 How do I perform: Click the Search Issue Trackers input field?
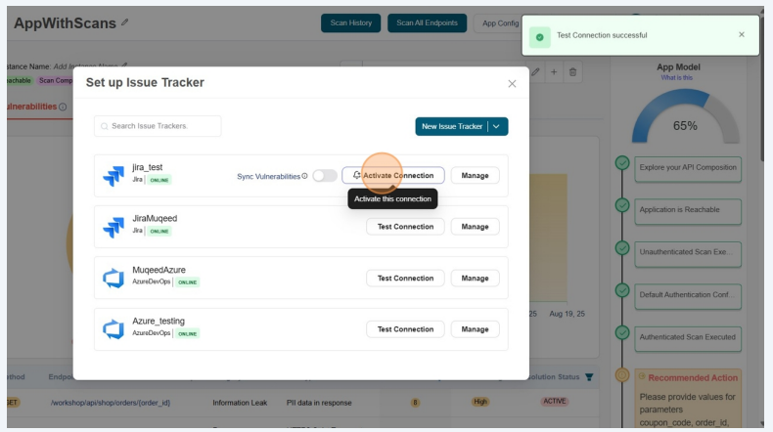158,126
